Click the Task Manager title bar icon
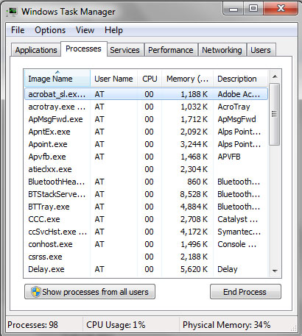The image size is (302, 336). 12,12
